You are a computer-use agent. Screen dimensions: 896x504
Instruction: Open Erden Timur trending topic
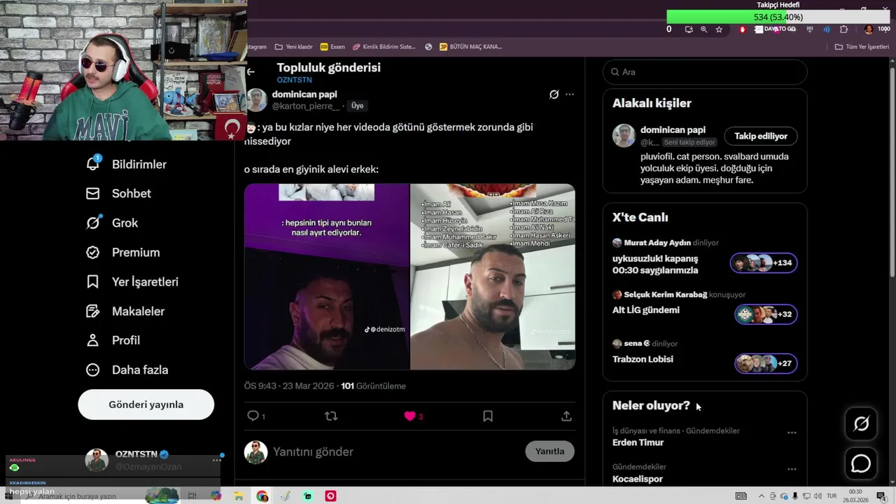tap(638, 442)
